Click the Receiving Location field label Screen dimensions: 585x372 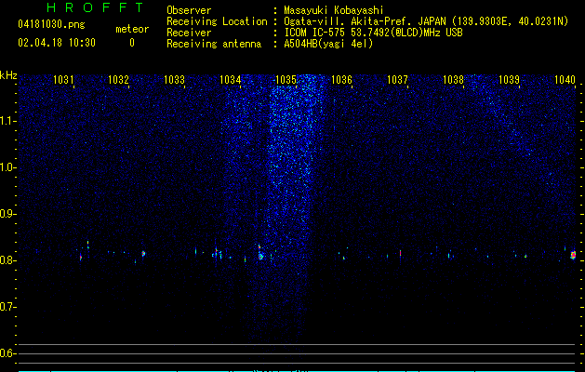click(x=217, y=21)
